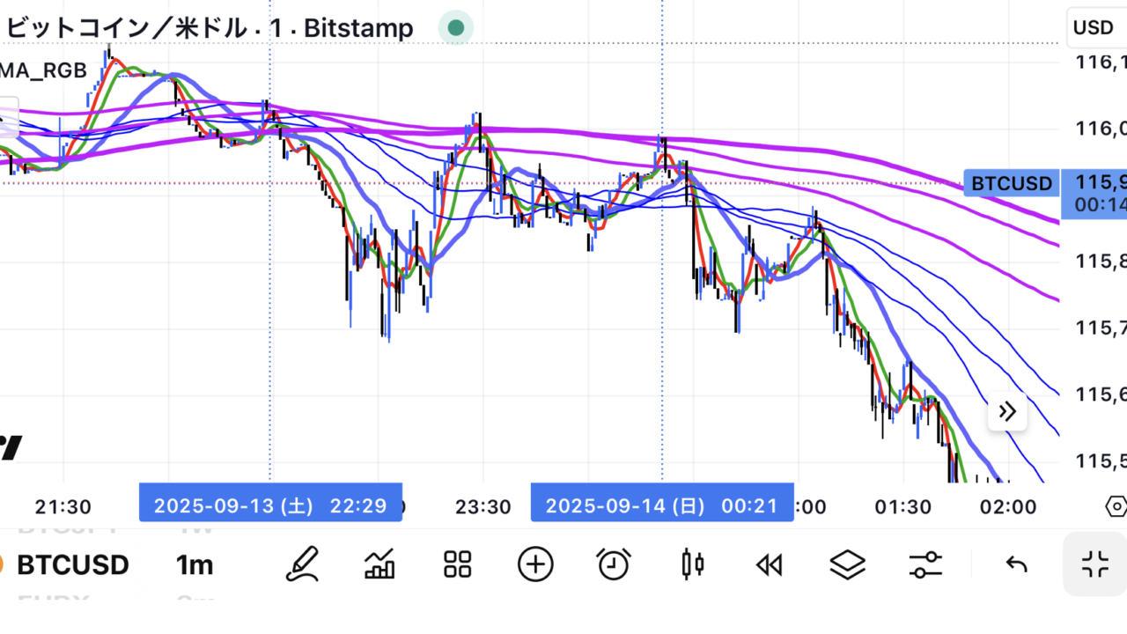
Task: Open the drawing tools pencil icon
Action: (x=302, y=564)
